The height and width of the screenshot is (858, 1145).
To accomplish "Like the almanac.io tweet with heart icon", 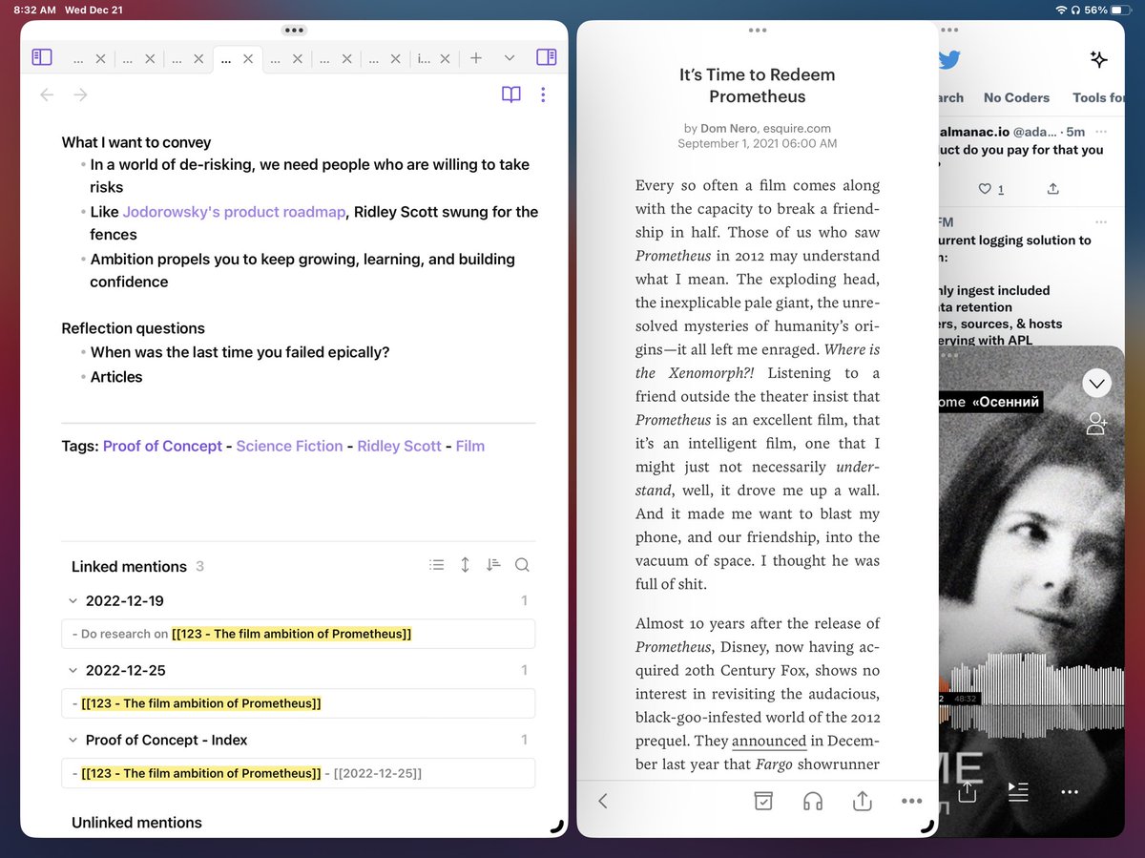I will [986, 189].
